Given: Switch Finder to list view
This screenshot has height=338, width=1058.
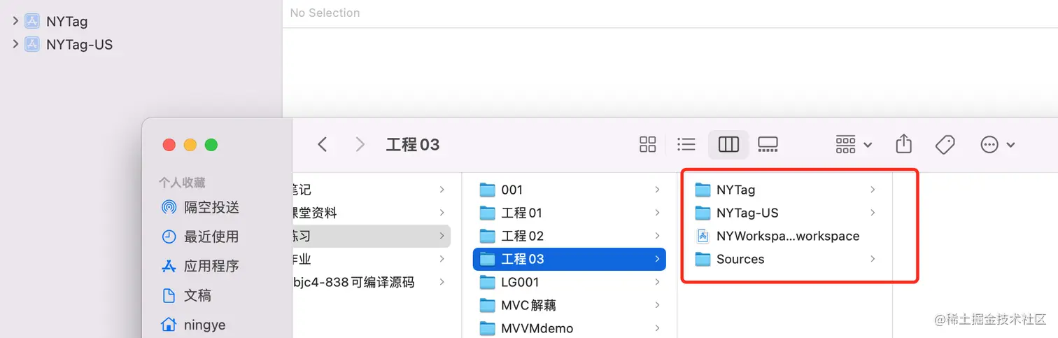Looking at the screenshot, I should click(686, 145).
